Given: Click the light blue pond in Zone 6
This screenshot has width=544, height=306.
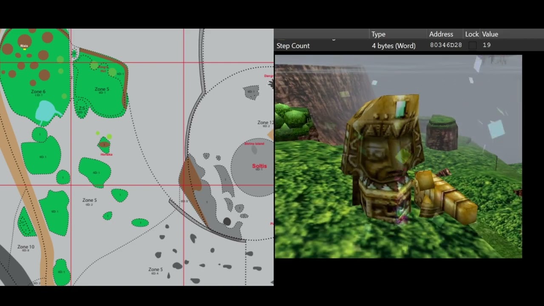Looking at the screenshot, I should pos(46,111).
